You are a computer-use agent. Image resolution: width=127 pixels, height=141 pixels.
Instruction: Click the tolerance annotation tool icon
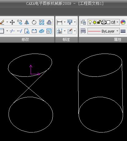coord(70,22)
